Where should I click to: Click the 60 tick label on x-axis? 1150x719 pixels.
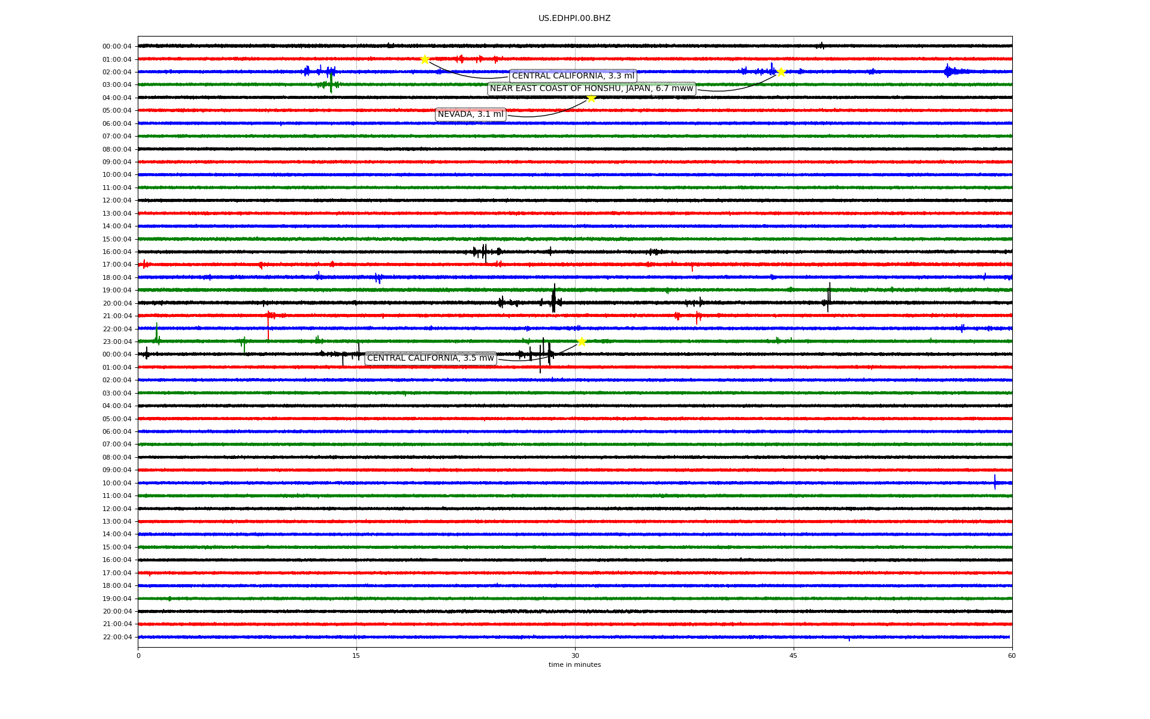[1011, 655]
